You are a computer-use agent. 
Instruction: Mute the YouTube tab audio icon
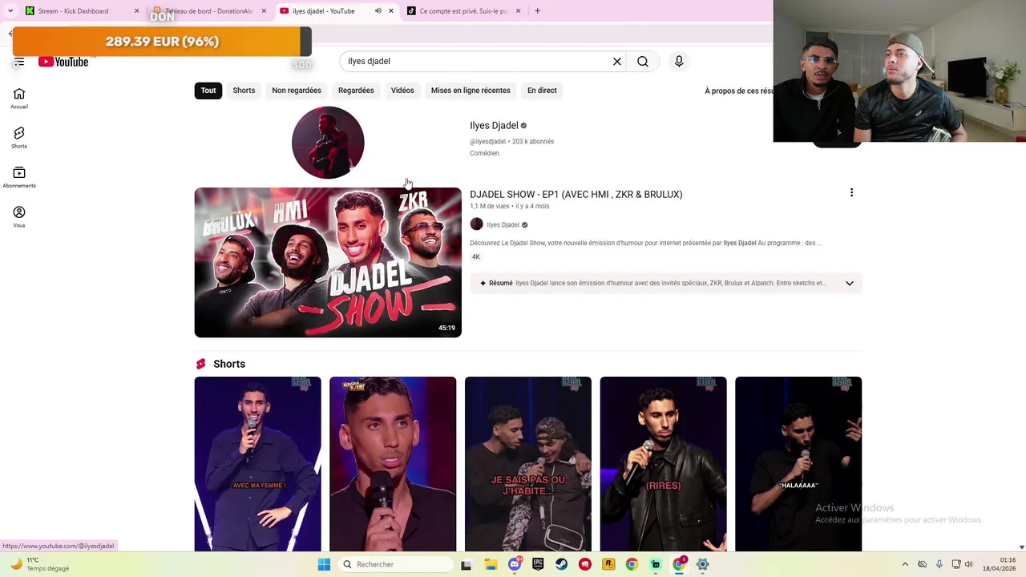point(378,11)
